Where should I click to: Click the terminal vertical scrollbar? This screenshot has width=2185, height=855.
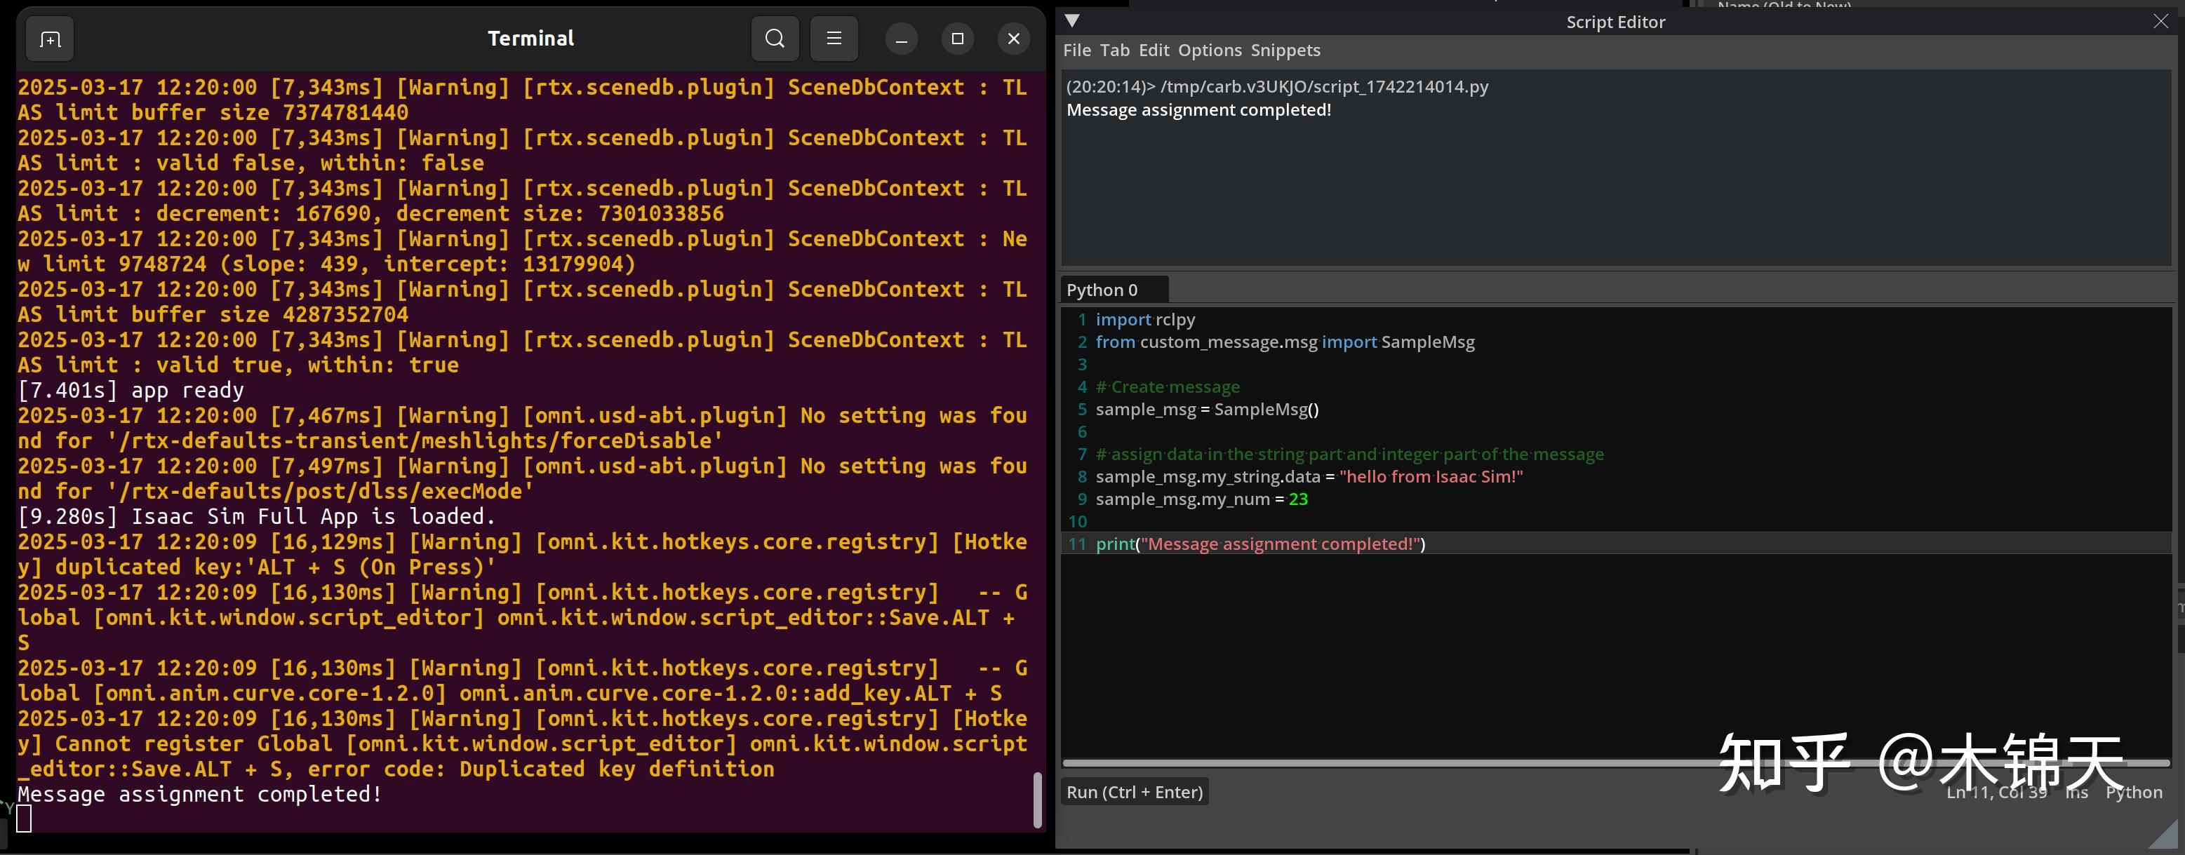(x=1036, y=799)
